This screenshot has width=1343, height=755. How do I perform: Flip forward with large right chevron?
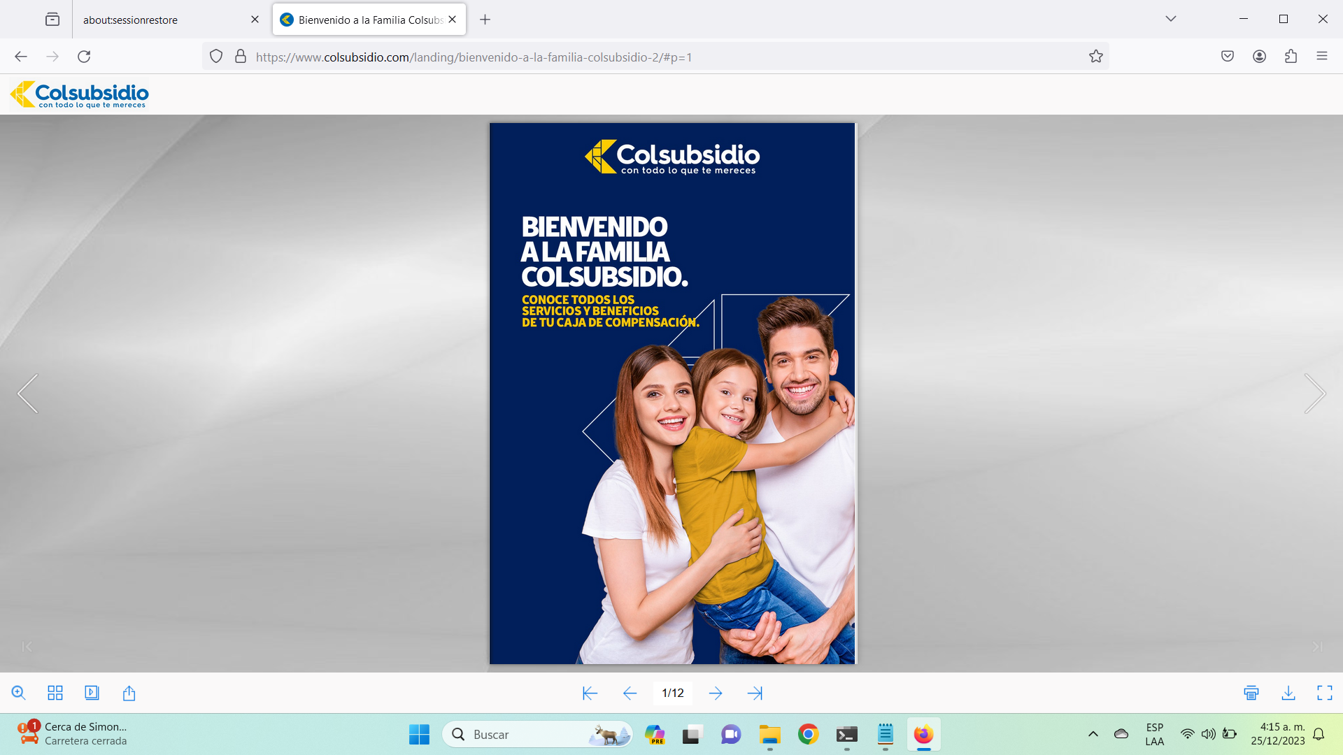point(1314,394)
